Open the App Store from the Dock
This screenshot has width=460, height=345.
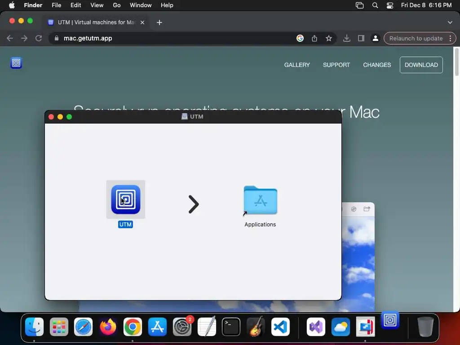click(x=157, y=327)
